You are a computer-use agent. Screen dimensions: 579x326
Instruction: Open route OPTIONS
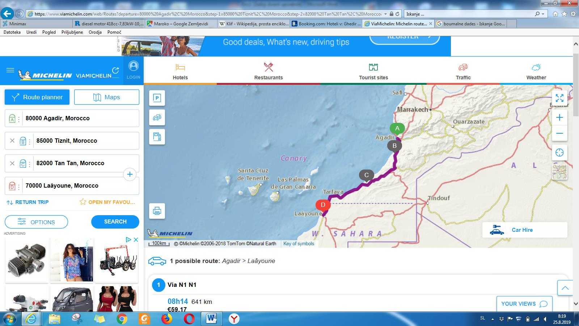[x=36, y=222]
